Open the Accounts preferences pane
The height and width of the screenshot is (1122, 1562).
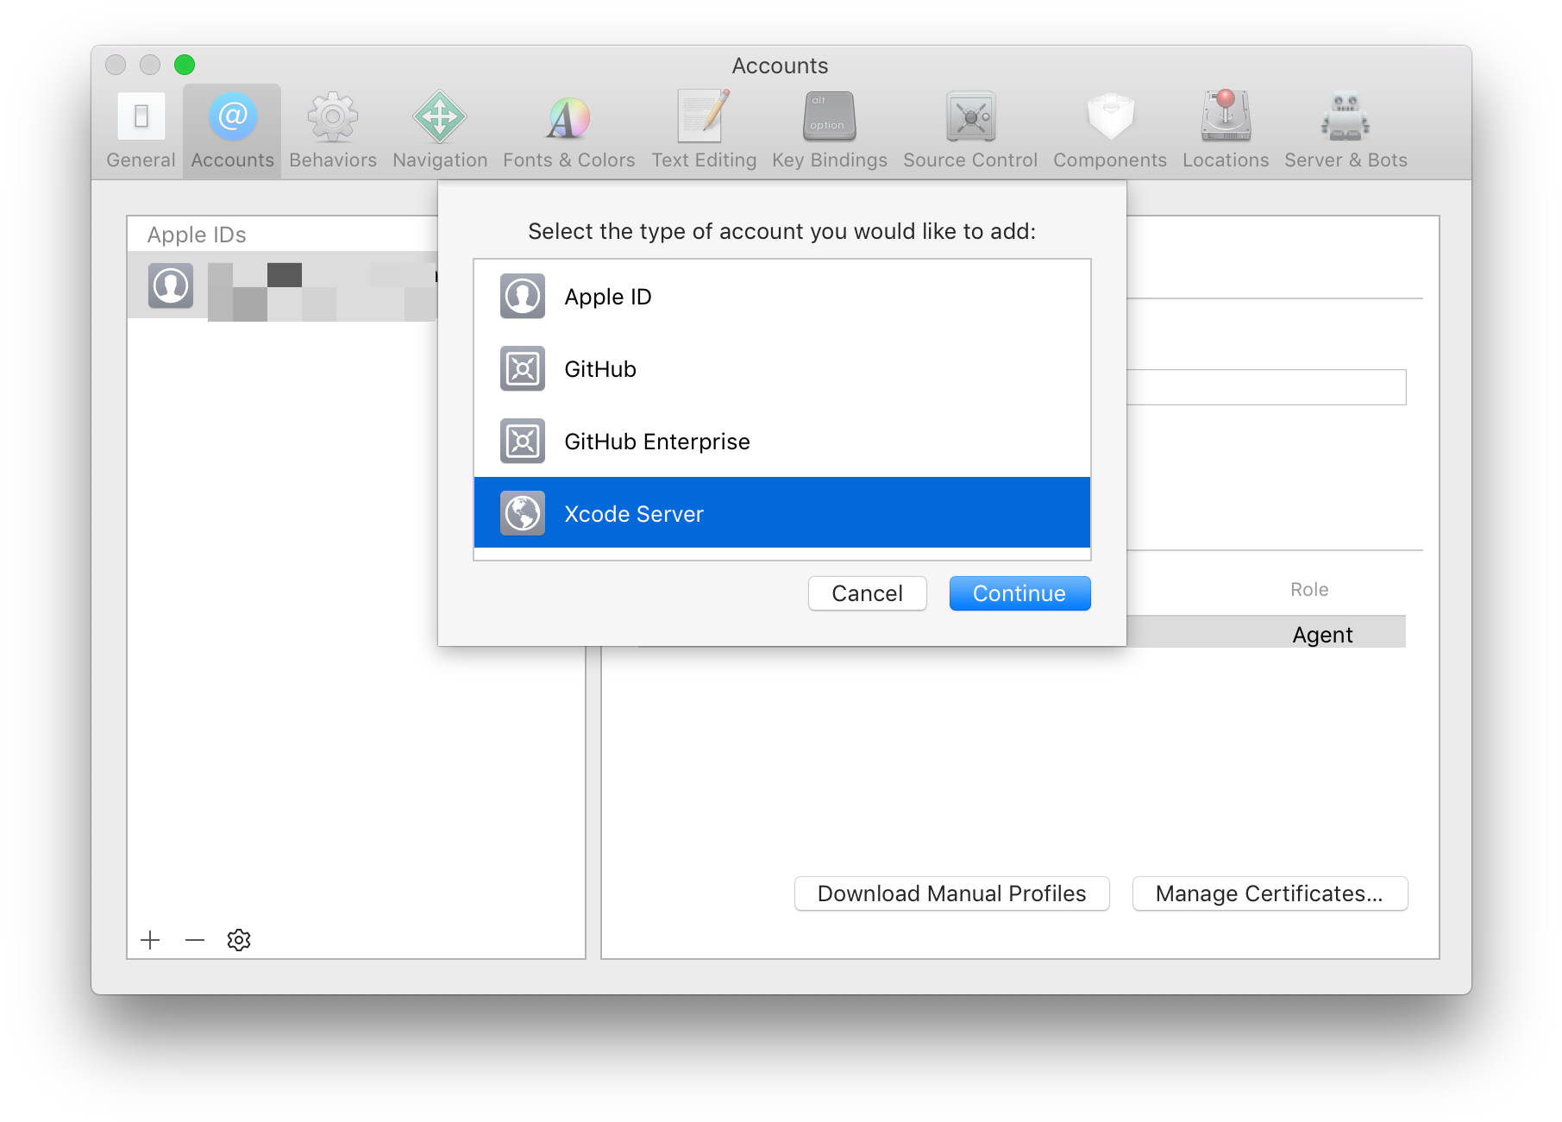[x=231, y=128]
